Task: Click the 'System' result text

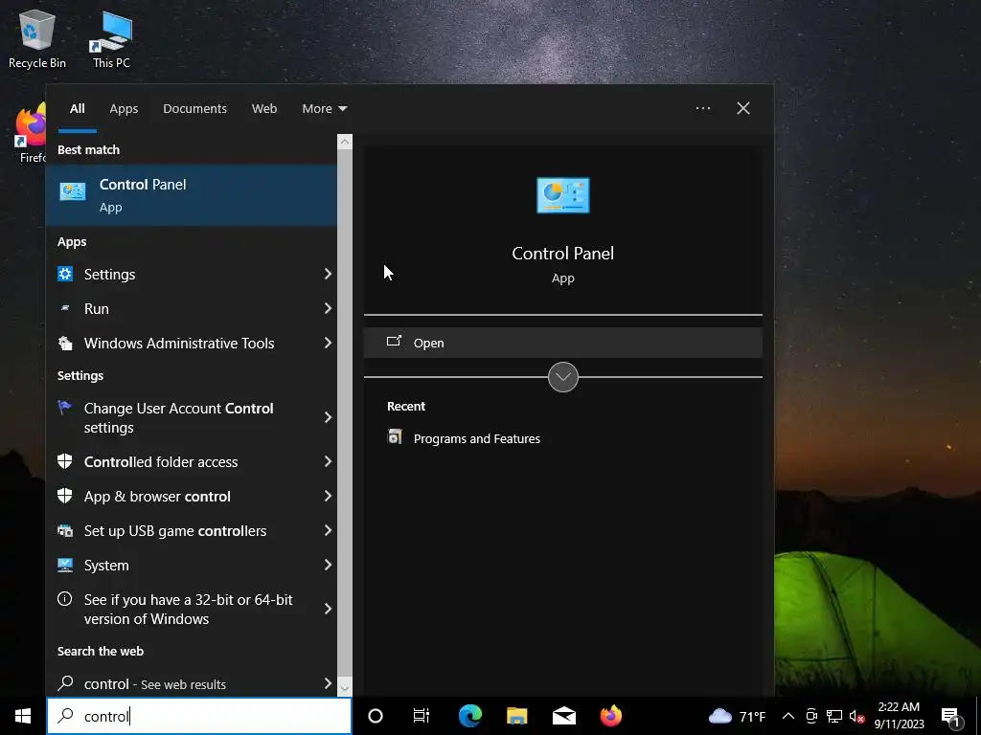Action: pos(106,566)
